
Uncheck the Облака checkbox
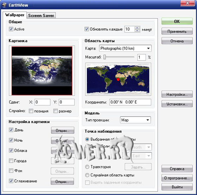click(11, 150)
